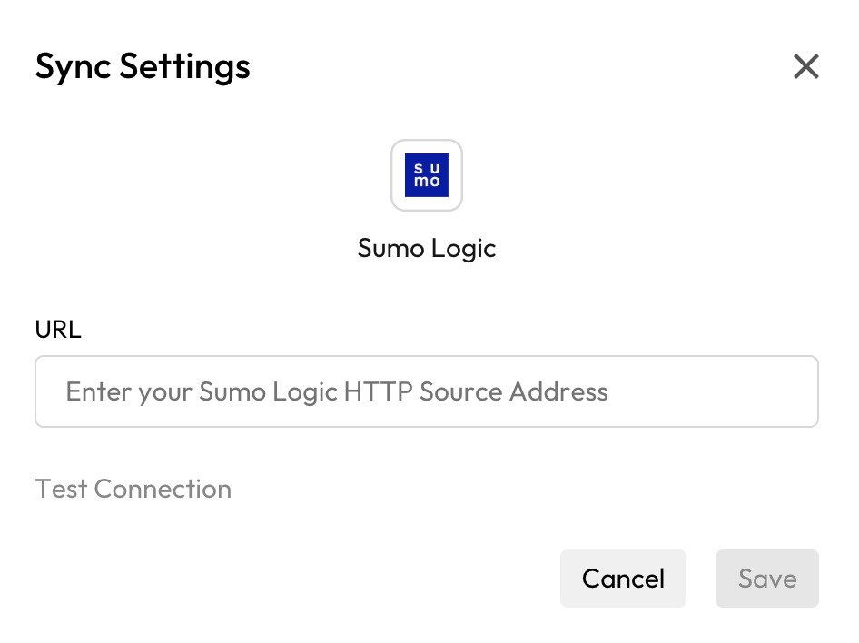859x643 pixels.
Task: Dismiss the dialog with Cancel
Action: 623,579
